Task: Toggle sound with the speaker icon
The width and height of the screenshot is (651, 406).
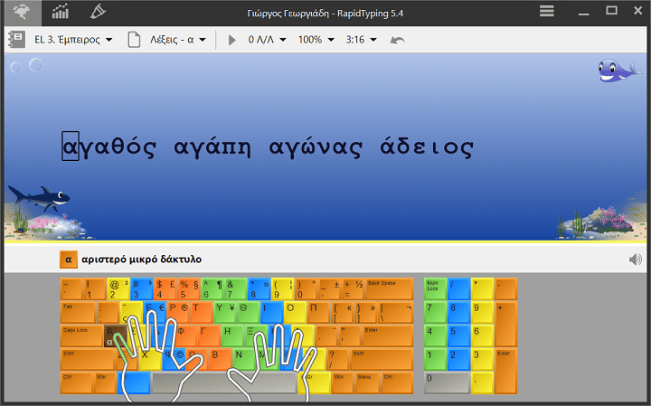Action: pyautogui.click(x=636, y=260)
